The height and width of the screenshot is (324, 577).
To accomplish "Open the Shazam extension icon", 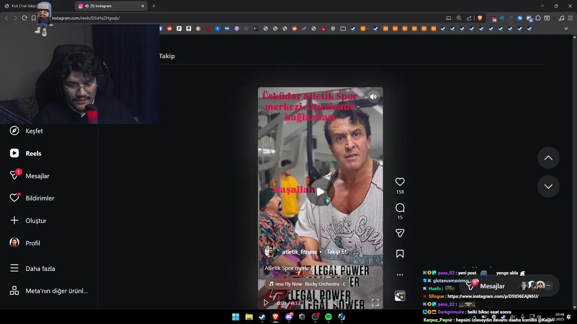I will pyautogui.click(x=520, y=18).
